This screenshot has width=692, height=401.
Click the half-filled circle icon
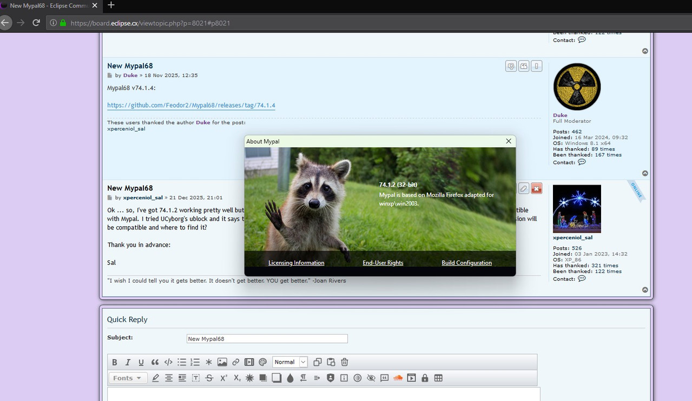click(357, 378)
